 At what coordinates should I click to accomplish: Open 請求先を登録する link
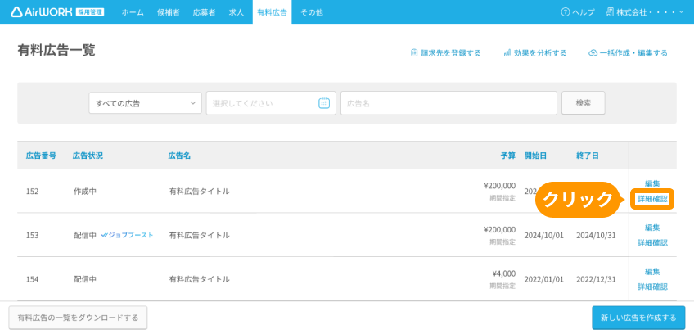pyautogui.click(x=451, y=53)
